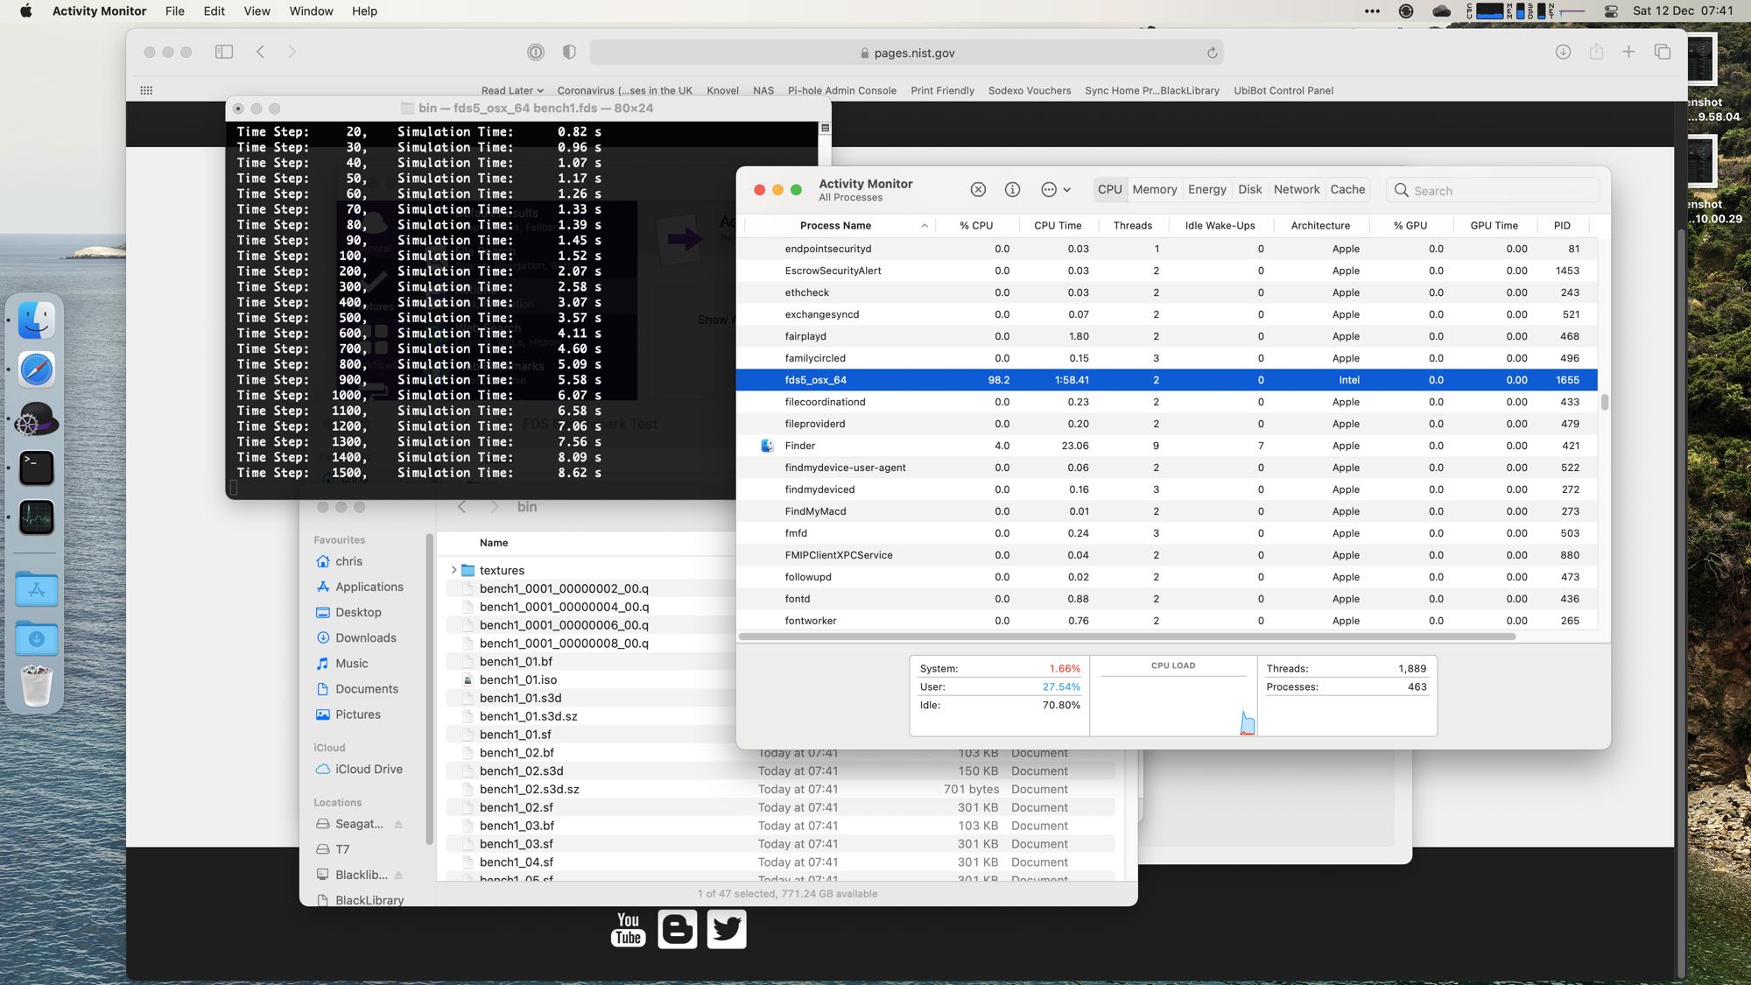Open Finder from the Dock
Image resolution: width=1751 pixels, height=985 pixels.
[36, 320]
